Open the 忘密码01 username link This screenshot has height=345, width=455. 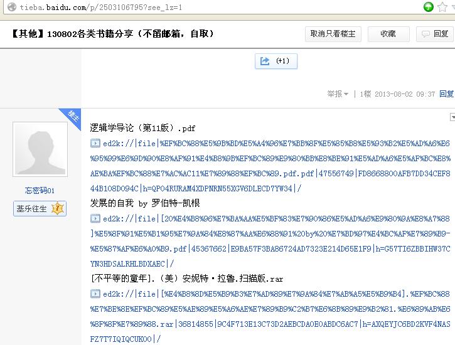[40, 191]
